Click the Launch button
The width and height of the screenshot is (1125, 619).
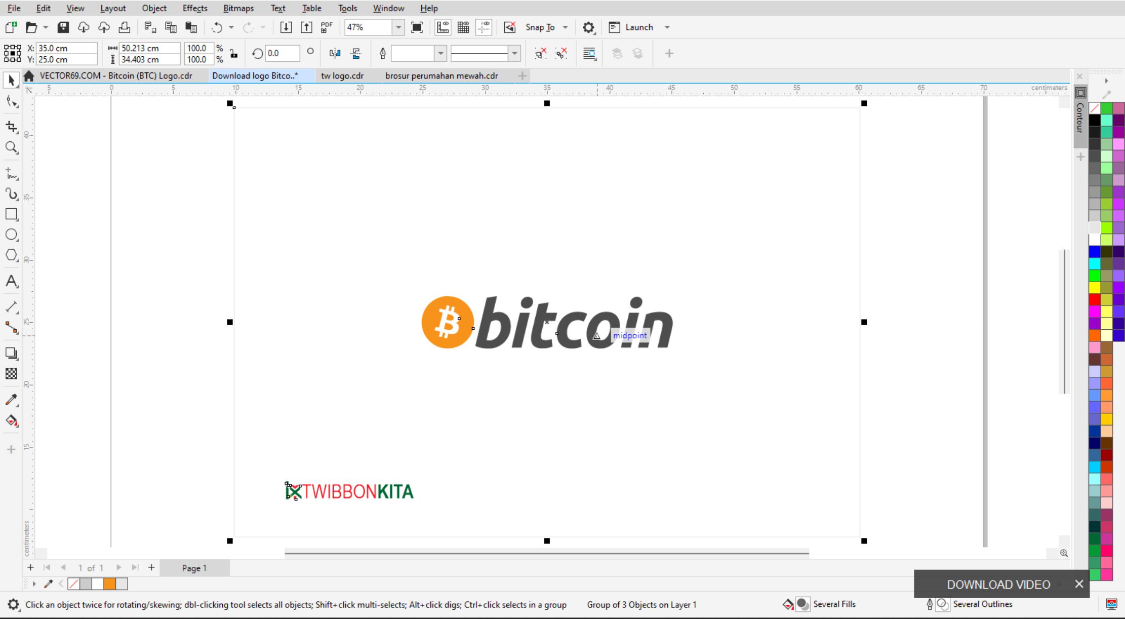pyautogui.click(x=631, y=27)
